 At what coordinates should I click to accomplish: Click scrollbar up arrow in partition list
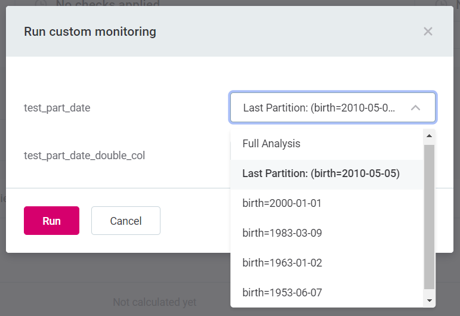pyautogui.click(x=429, y=136)
